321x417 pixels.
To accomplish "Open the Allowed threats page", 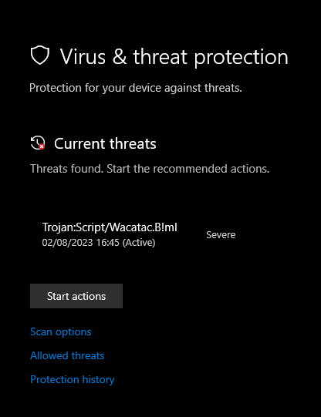I will [67, 355].
